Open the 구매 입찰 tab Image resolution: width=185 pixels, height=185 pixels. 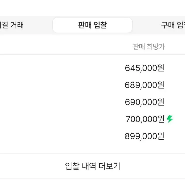pyautogui.click(x=173, y=25)
